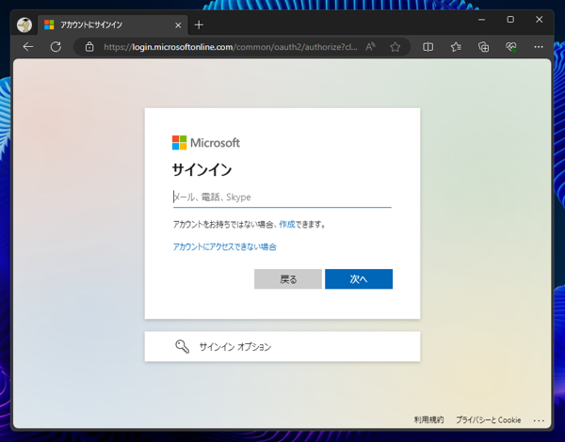Viewport: 565px width, 442px height.
Task: Open プライバシーと Cookie footer link
Action: [488, 419]
